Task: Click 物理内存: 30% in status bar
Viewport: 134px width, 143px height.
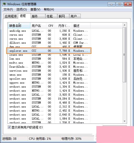Action: coord(71,139)
